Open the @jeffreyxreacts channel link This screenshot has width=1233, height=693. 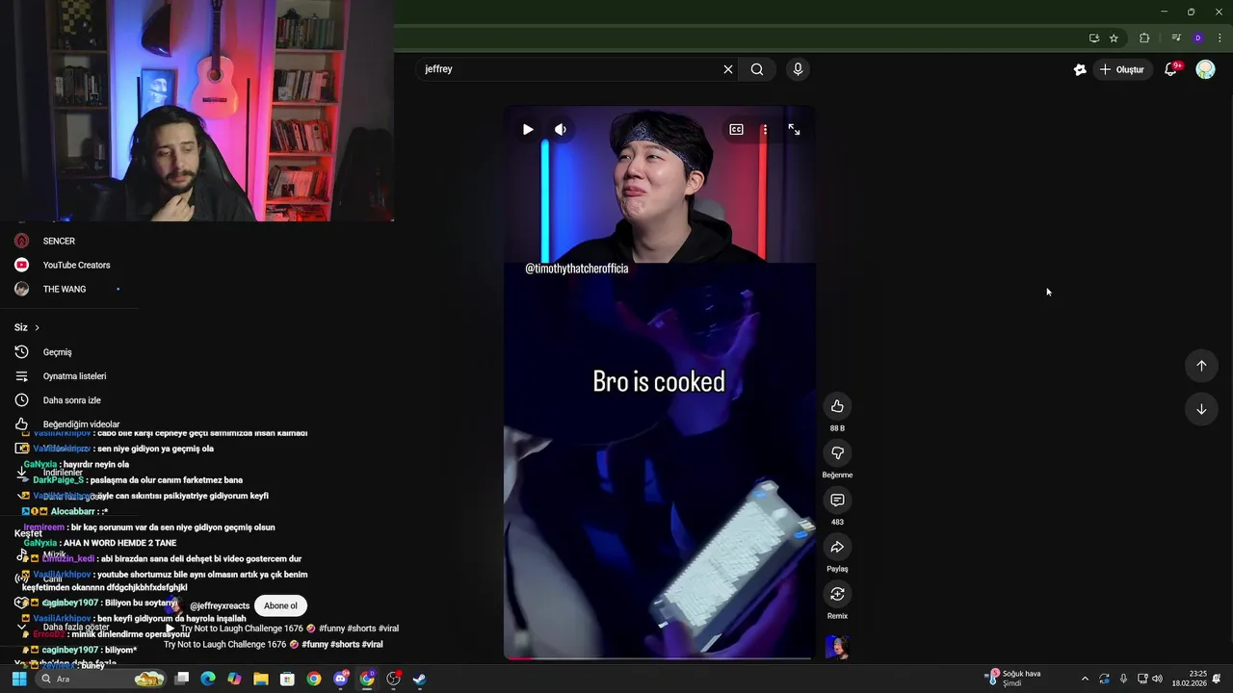[x=219, y=606]
